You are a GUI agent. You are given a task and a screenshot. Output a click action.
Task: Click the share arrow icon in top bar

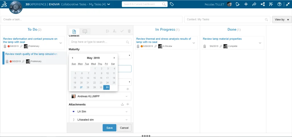(x=254, y=4)
